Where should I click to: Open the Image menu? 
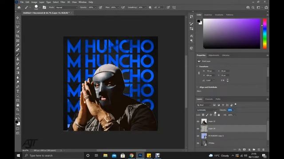tap(34, 2)
